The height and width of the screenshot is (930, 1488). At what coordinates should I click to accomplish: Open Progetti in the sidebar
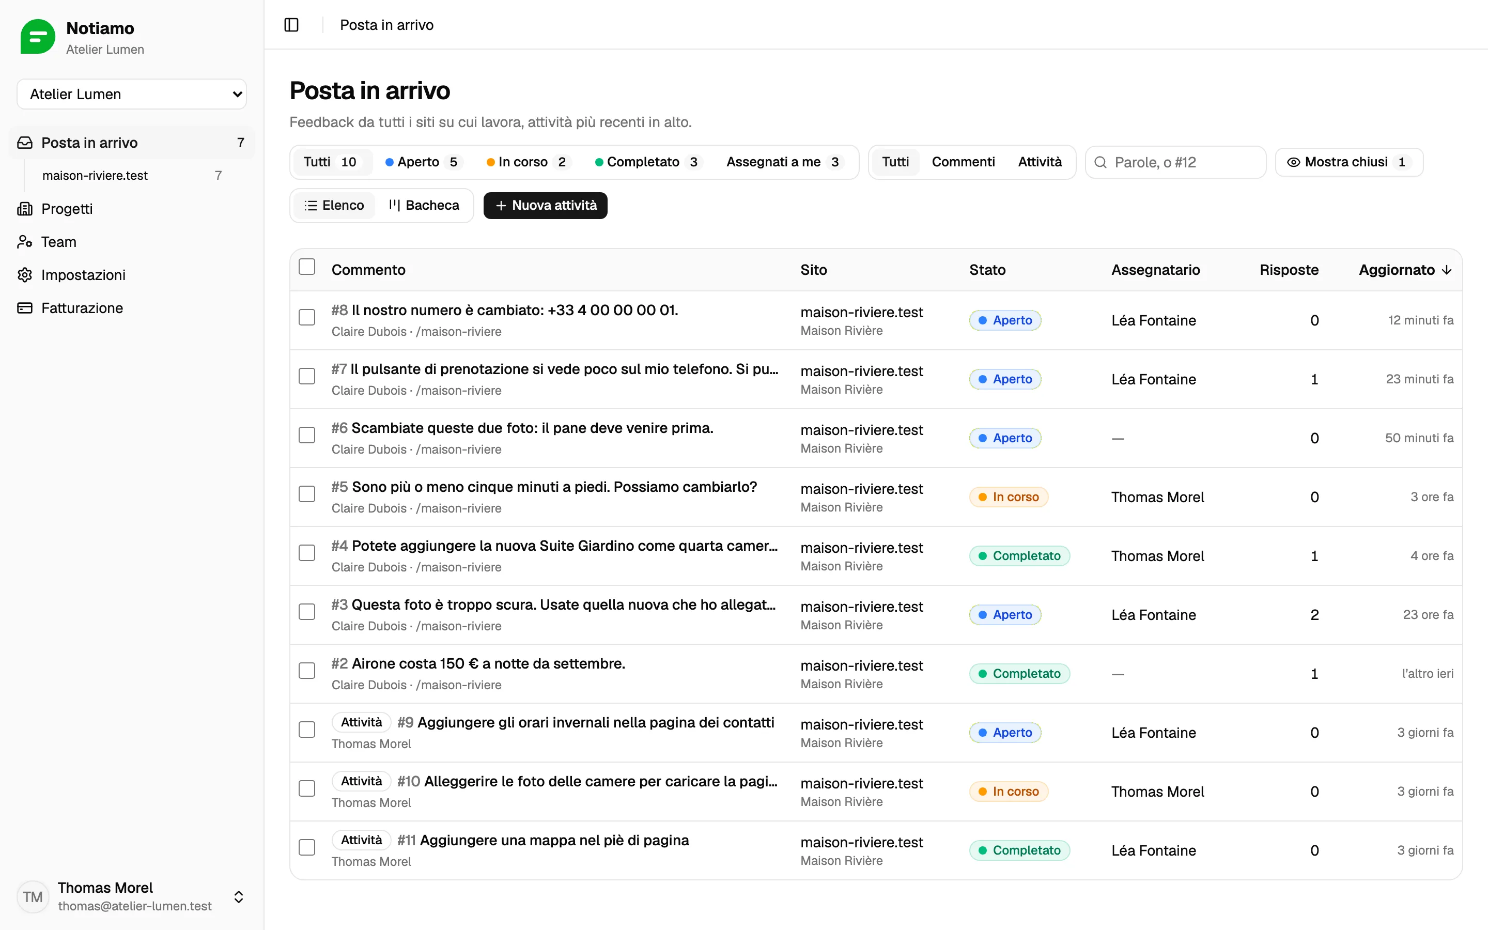(132, 209)
